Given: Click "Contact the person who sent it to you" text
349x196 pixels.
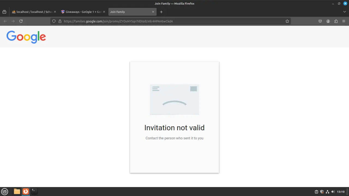Looking at the screenshot, I should (x=174, y=138).
